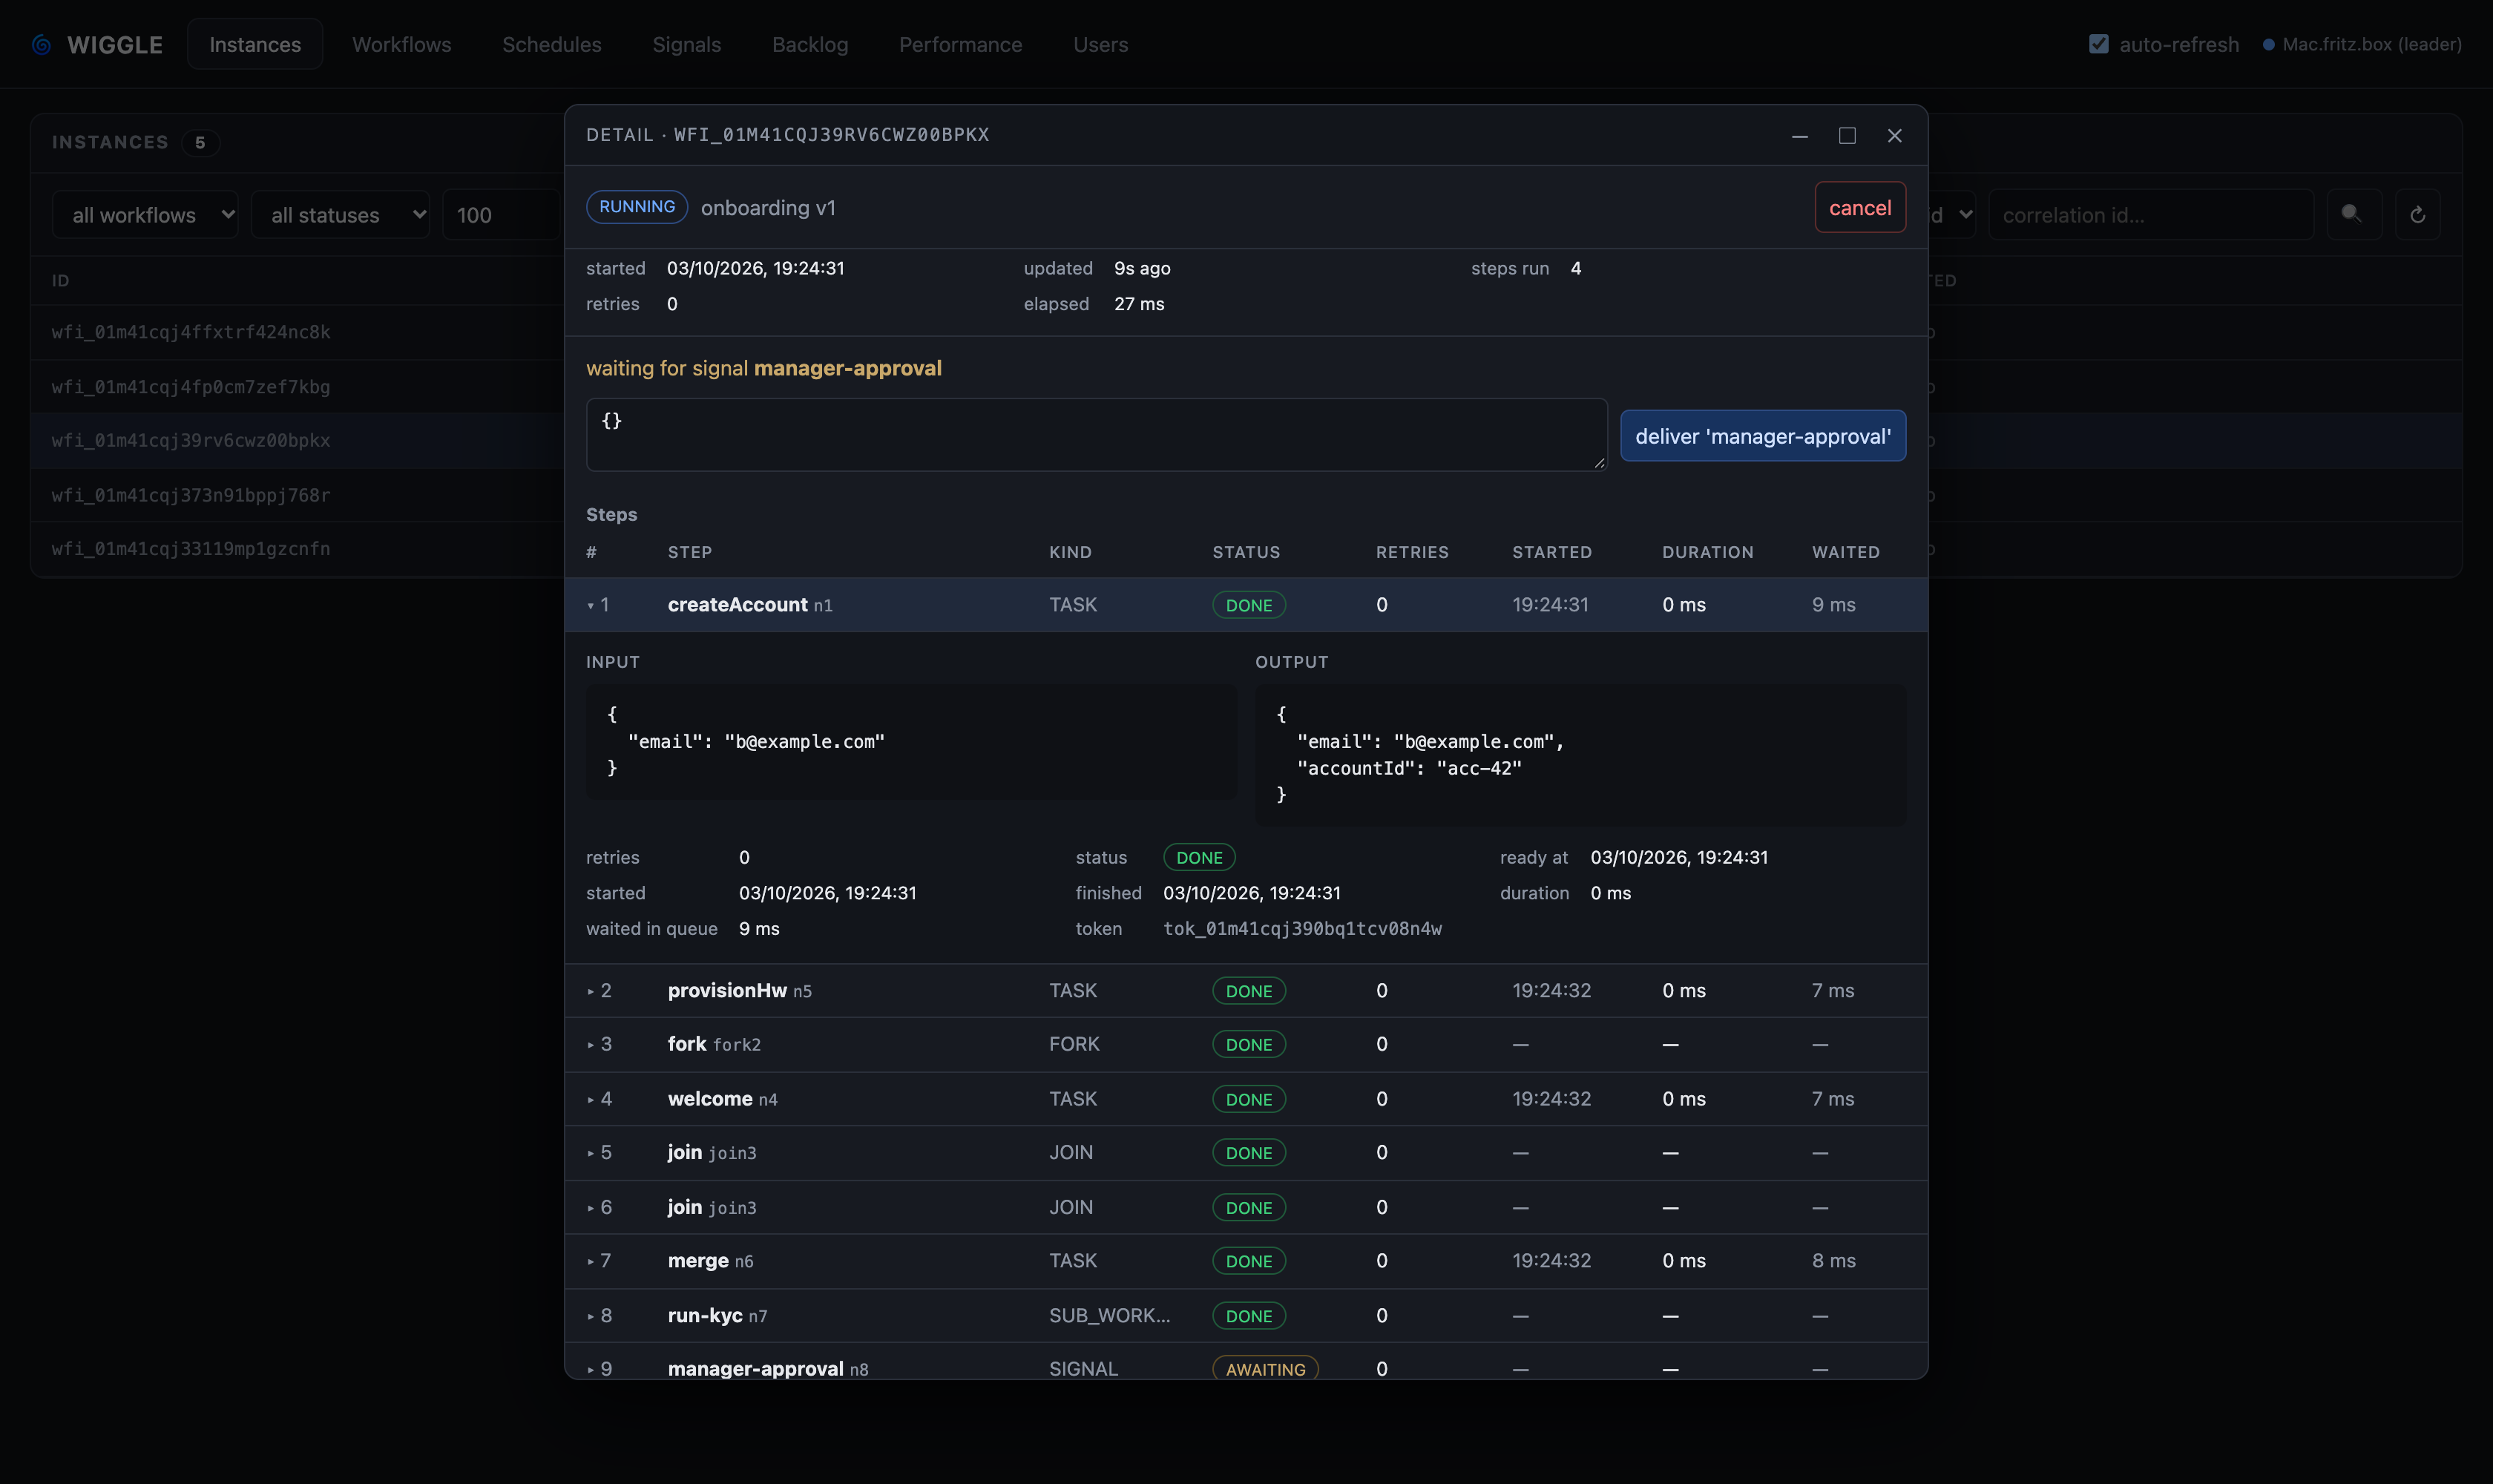Collapse the createAccount step row
The image size is (2493, 1484).
tap(1246, 605)
